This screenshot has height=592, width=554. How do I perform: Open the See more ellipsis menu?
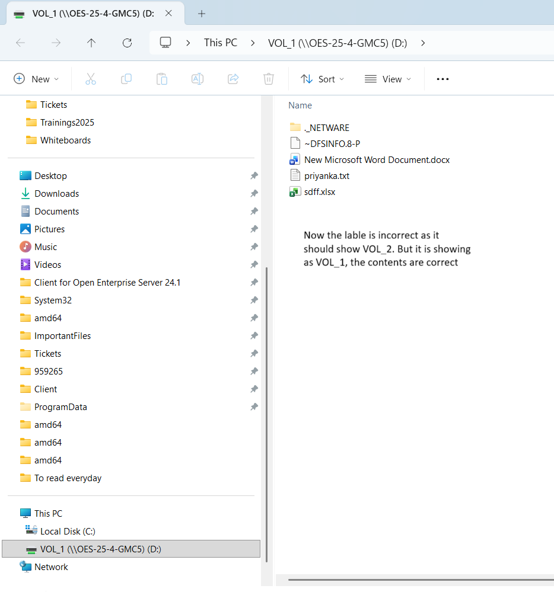pos(442,79)
